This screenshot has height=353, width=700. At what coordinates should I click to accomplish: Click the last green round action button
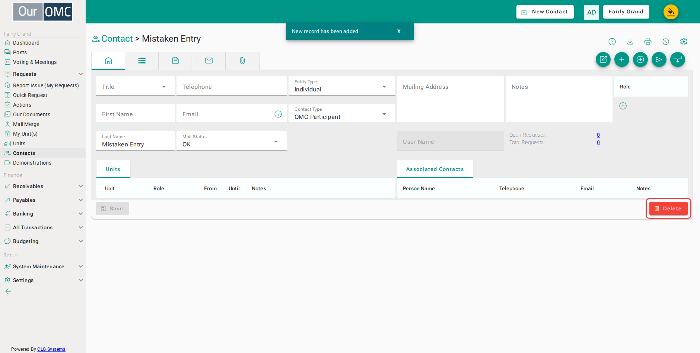pos(678,59)
